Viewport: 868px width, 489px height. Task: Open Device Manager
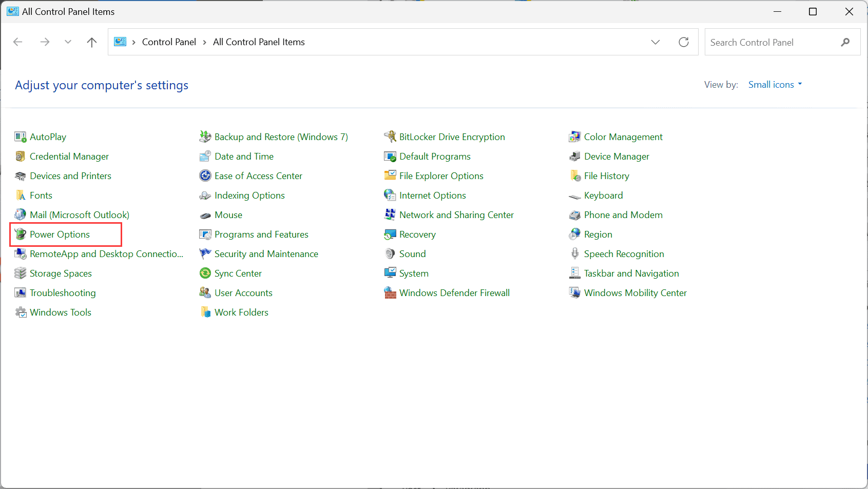(616, 156)
